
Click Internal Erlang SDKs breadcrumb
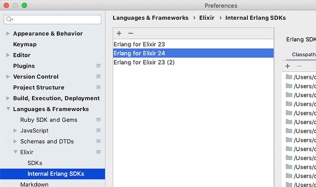[256, 18]
